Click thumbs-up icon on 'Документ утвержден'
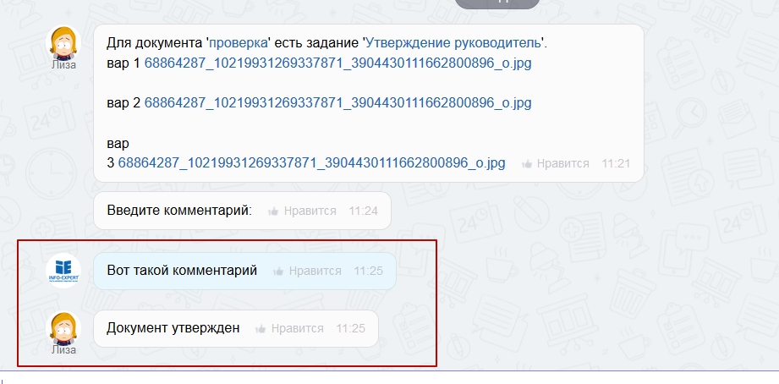Image resolution: width=779 pixels, height=384 pixels. click(x=261, y=329)
